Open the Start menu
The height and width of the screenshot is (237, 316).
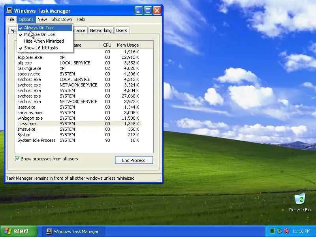pos(19,231)
